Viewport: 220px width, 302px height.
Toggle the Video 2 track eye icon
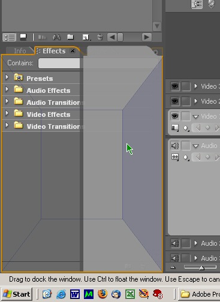point(174,101)
